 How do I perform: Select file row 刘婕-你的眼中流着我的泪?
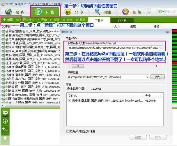click(31, 99)
